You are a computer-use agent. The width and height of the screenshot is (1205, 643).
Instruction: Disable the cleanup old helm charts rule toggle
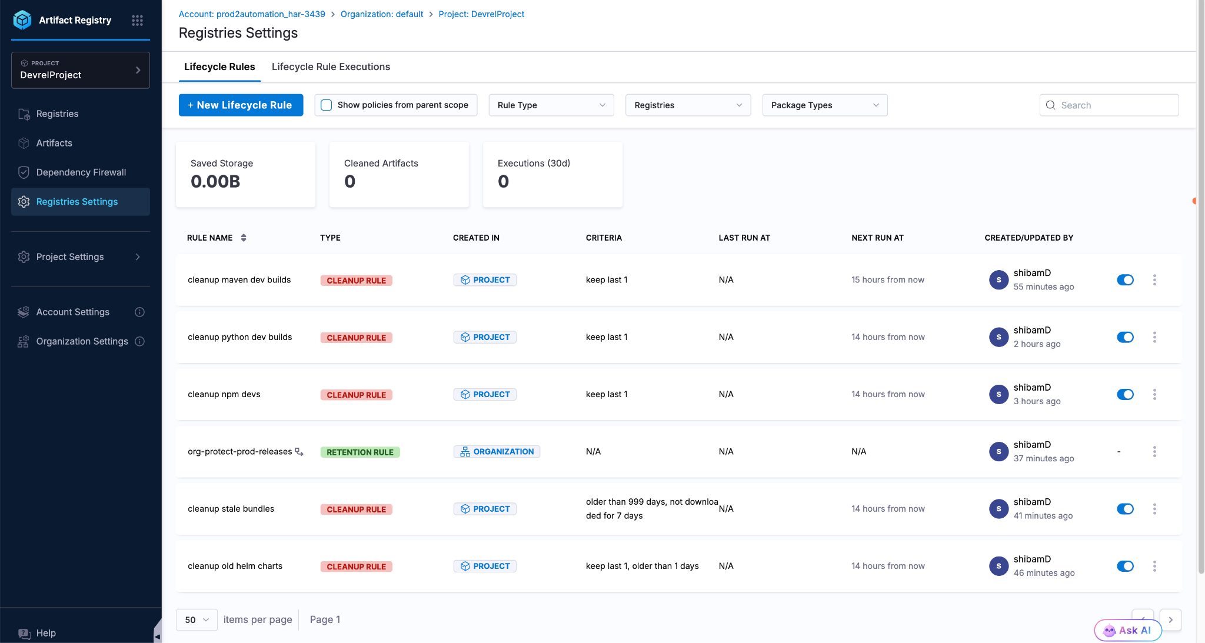click(x=1125, y=566)
